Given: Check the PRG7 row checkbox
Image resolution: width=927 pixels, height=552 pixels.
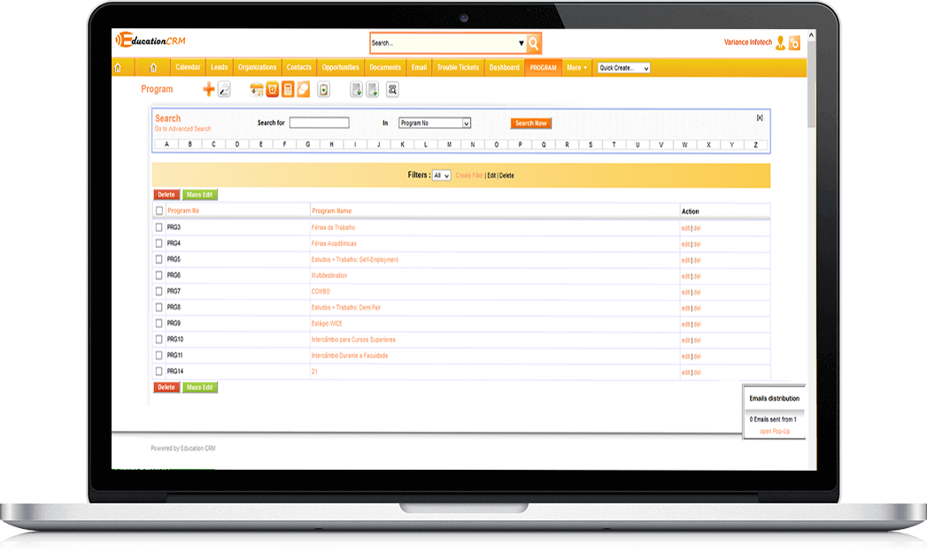Looking at the screenshot, I should click(x=158, y=291).
